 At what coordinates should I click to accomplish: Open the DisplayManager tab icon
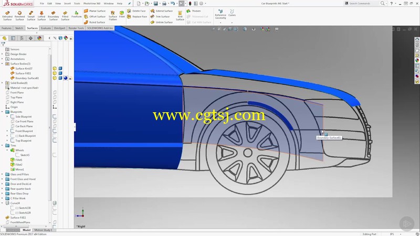39,38
